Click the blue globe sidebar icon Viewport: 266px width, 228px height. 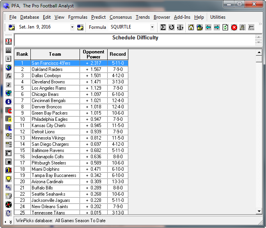pos(9,67)
